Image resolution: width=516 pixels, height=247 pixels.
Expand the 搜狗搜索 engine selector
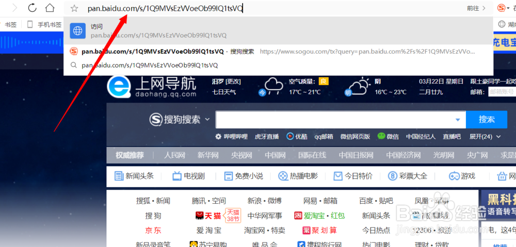coord(180,120)
